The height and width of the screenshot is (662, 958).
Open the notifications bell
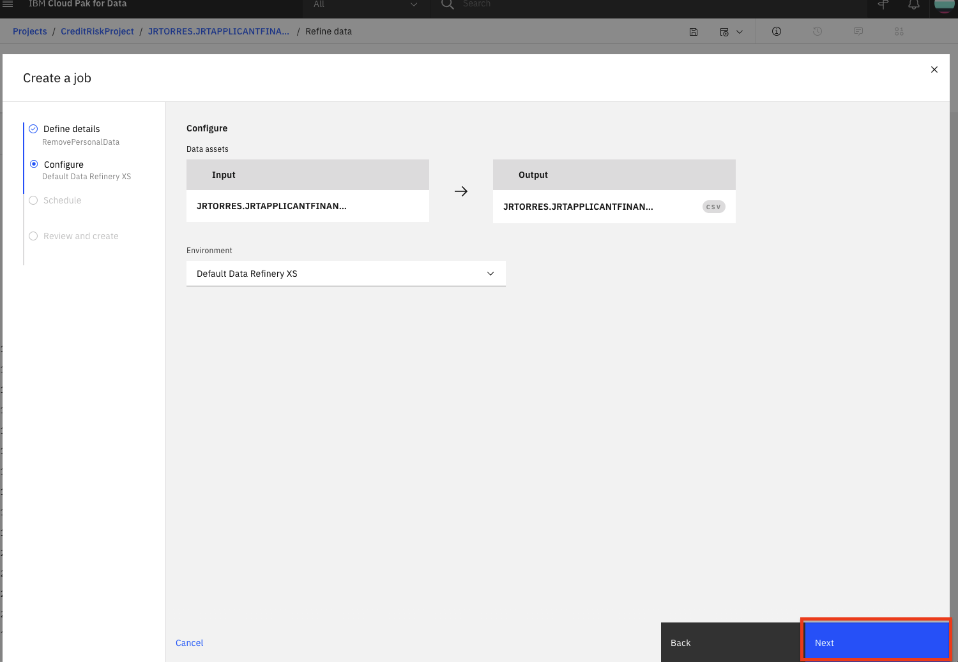tap(914, 4)
